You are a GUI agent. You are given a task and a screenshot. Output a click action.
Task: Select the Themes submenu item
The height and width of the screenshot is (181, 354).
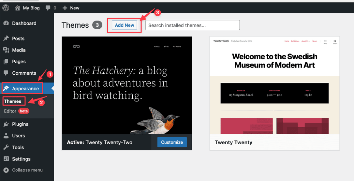[x=13, y=101]
